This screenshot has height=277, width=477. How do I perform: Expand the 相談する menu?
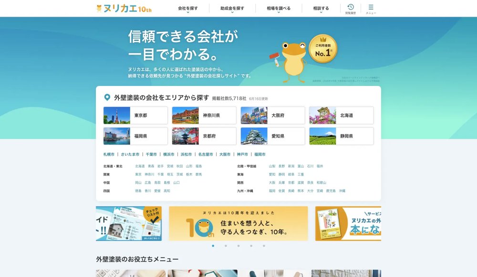[x=321, y=9]
